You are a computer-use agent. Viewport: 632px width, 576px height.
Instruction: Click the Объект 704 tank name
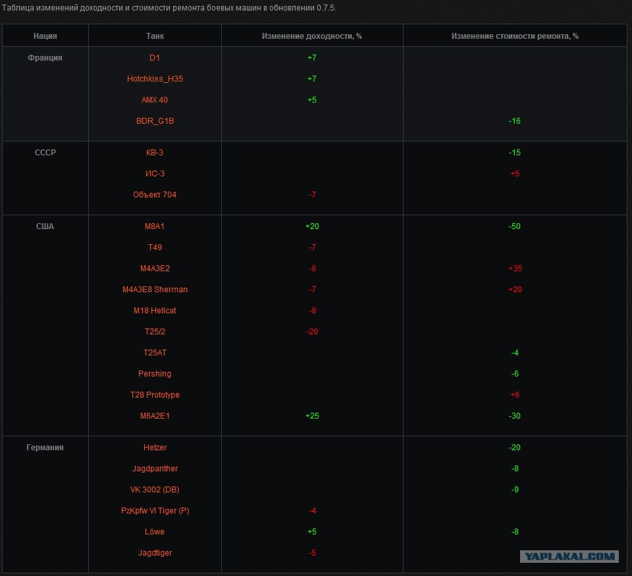(x=155, y=194)
